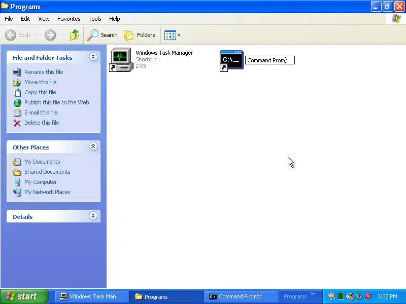This screenshot has height=304, width=406.
Task: Open the View menu
Action: pos(44,19)
